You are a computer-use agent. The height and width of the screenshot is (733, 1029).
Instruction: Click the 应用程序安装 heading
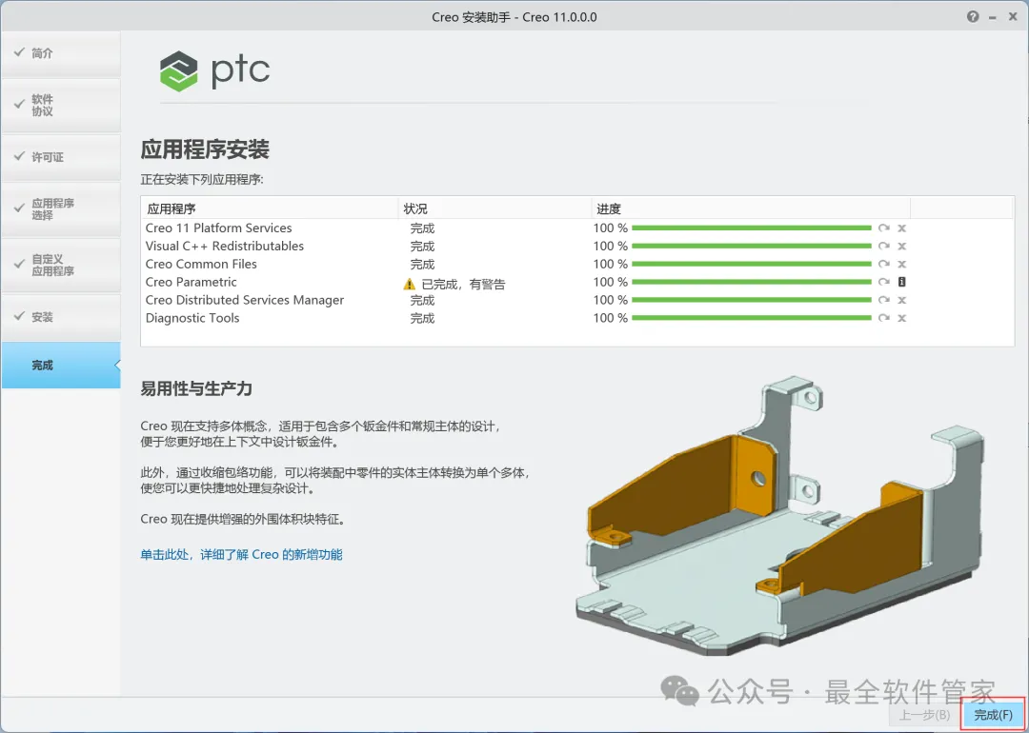click(205, 149)
